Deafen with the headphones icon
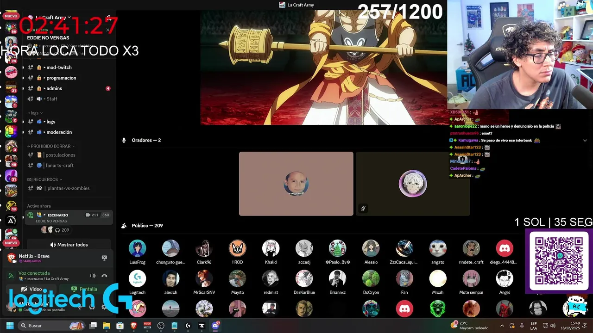The width and height of the screenshot is (593, 333). coord(92,307)
